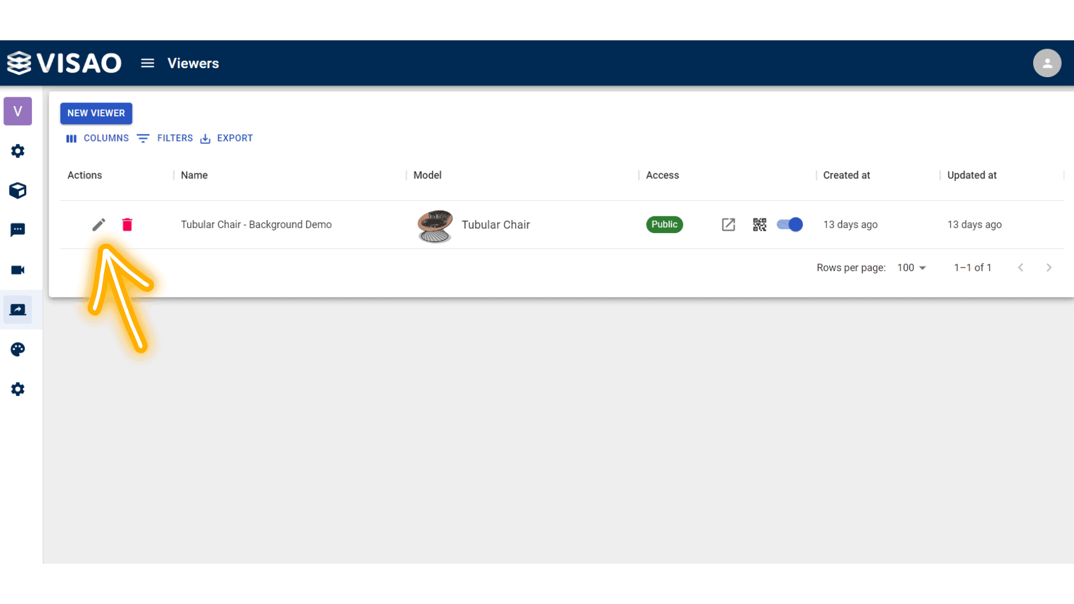Click the New Viewer button
The image size is (1074, 604).
pyautogui.click(x=96, y=113)
